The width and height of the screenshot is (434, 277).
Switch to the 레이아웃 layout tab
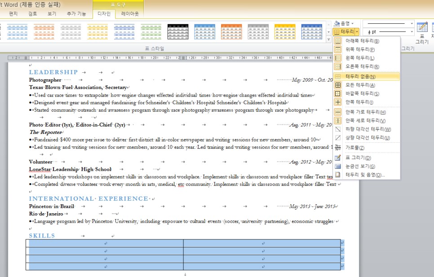point(130,14)
